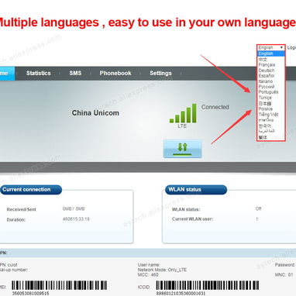Choose Polski from the language list

click(x=266, y=108)
